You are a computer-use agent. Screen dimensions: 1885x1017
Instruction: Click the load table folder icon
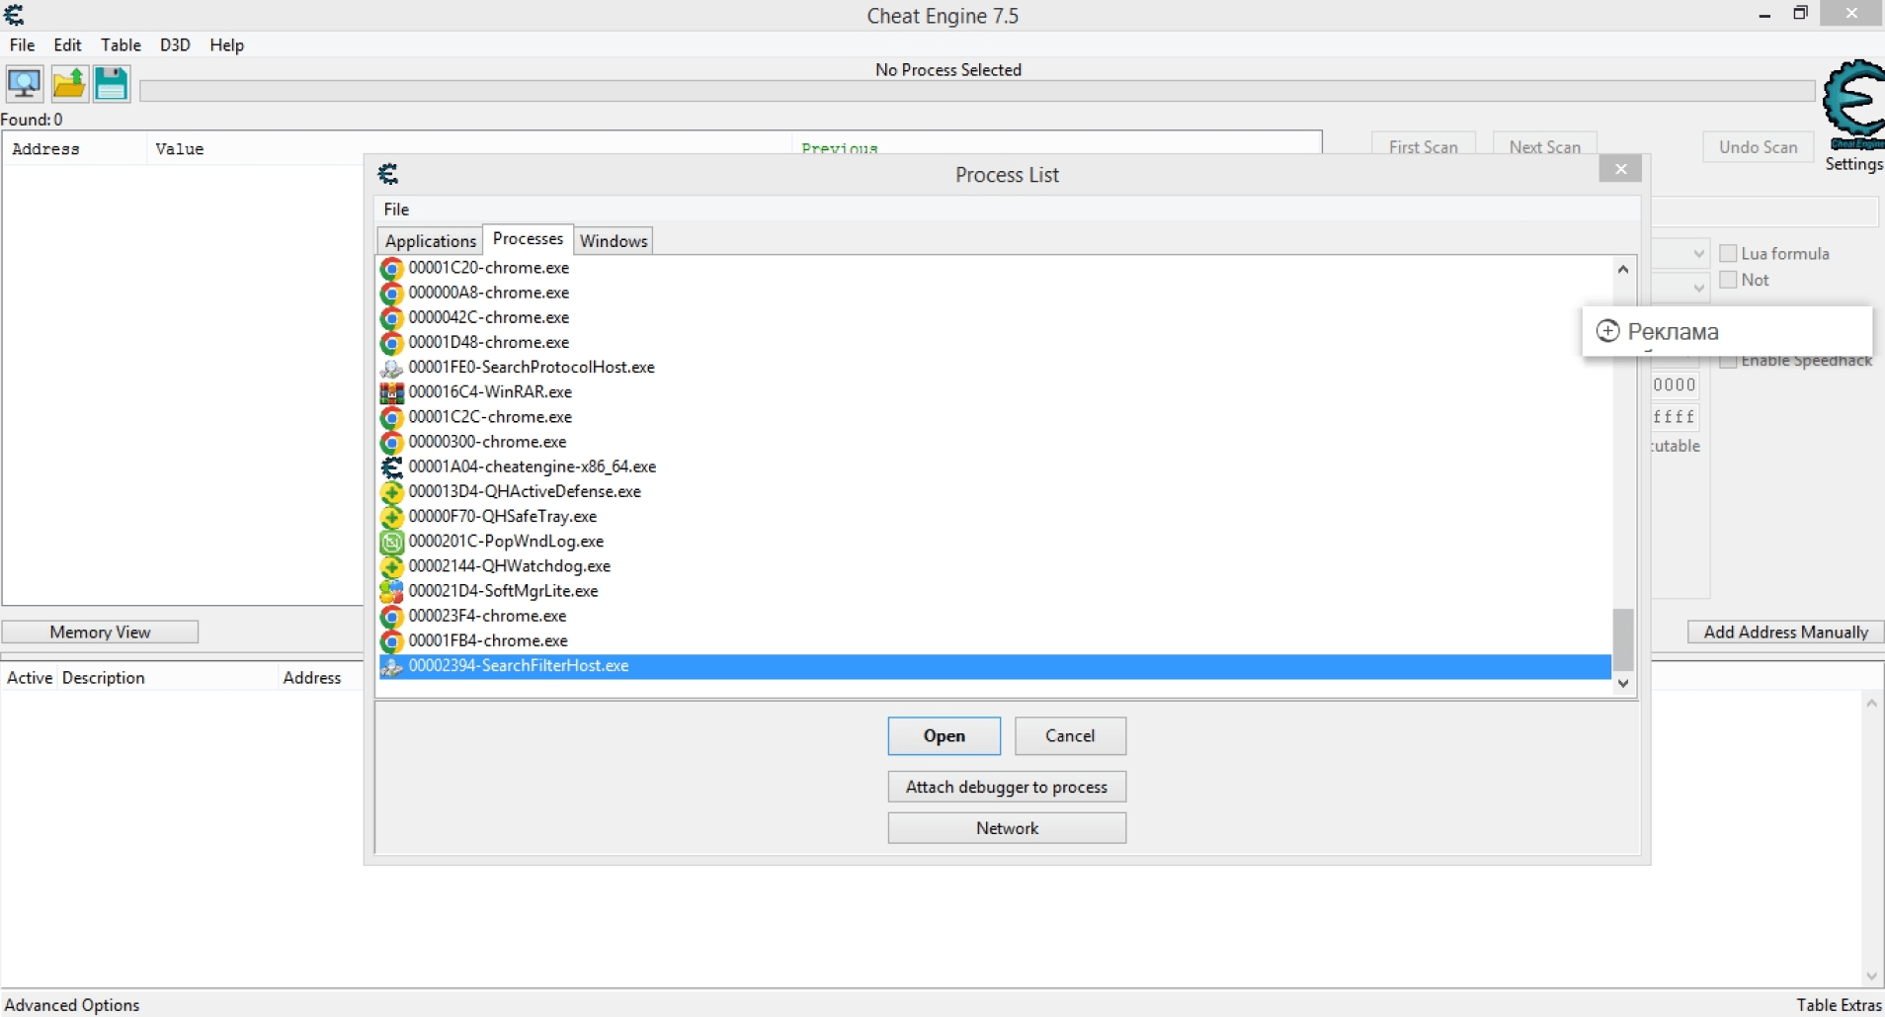[x=68, y=84]
